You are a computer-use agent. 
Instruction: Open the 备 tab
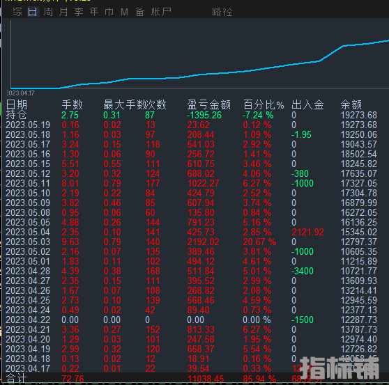(x=139, y=12)
